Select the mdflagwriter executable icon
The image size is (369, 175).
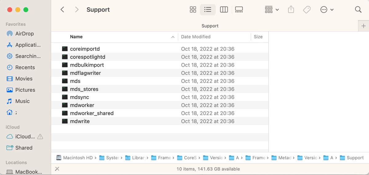65,73
